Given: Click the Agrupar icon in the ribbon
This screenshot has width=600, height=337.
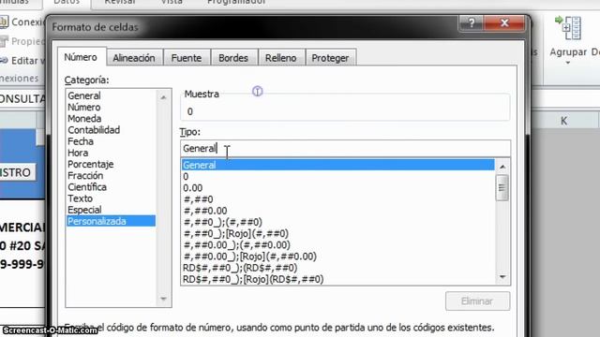Looking at the screenshot, I should pyautogui.click(x=568, y=28).
